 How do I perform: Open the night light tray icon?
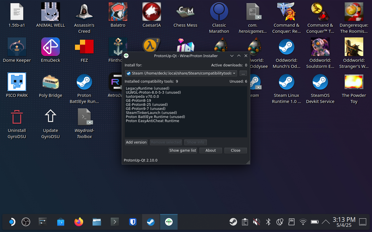pyautogui.click(x=280, y=222)
